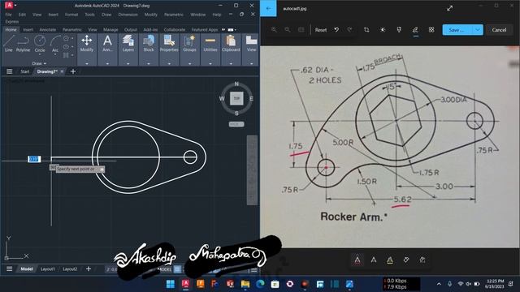Click the zoom in magnifier in Photos
The image size is (520, 292).
[274, 30]
